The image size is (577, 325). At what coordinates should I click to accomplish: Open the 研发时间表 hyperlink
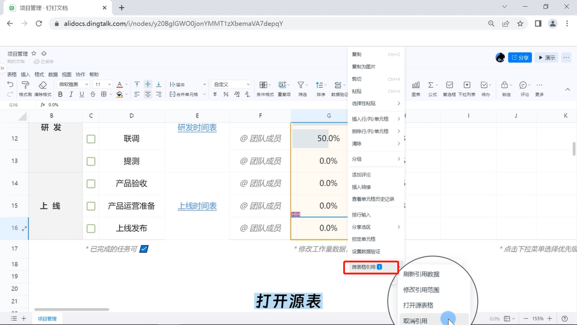[197, 128]
